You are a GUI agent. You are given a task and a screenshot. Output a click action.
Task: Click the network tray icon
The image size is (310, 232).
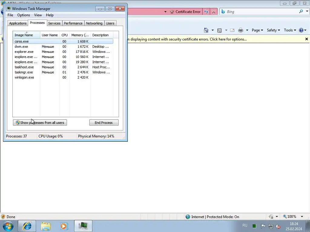[x=270, y=226]
